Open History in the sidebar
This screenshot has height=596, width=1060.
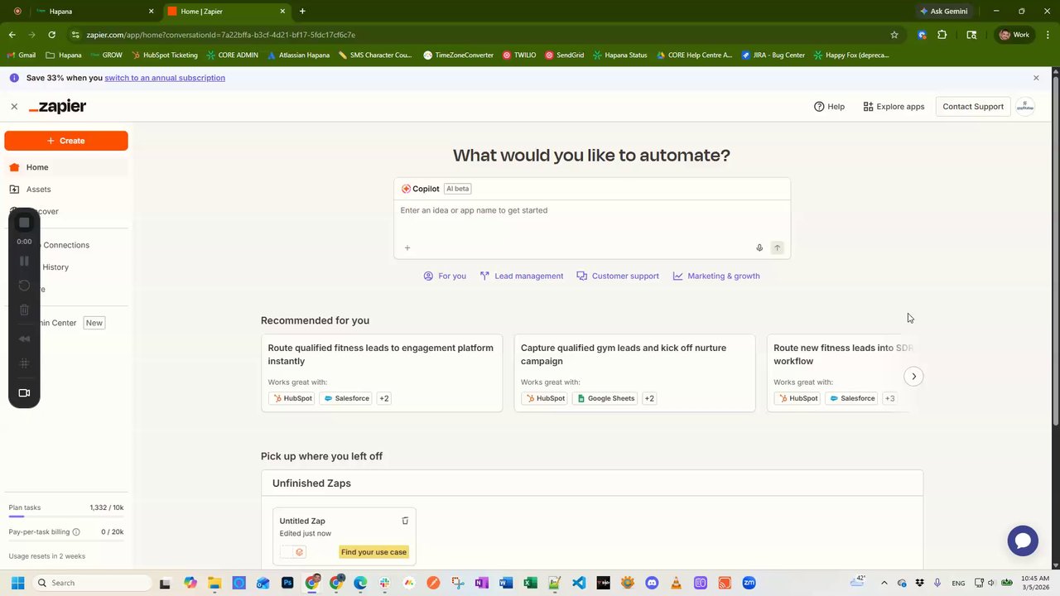click(x=66, y=267)
